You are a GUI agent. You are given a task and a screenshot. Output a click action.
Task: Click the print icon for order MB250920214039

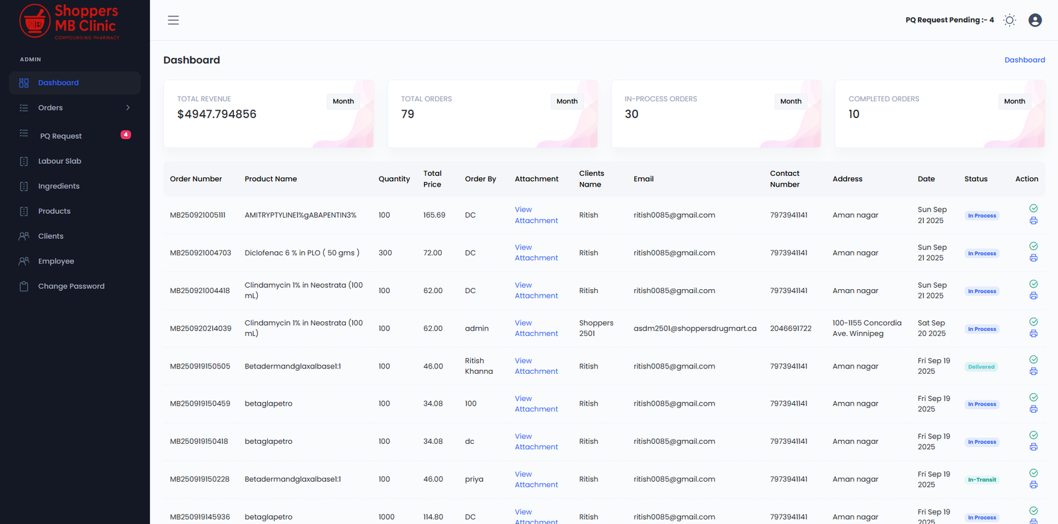1033,333
